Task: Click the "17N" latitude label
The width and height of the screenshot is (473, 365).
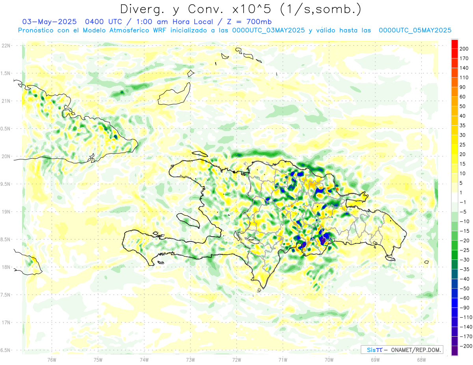Action: pyautogui.click(x=6, y=322)
